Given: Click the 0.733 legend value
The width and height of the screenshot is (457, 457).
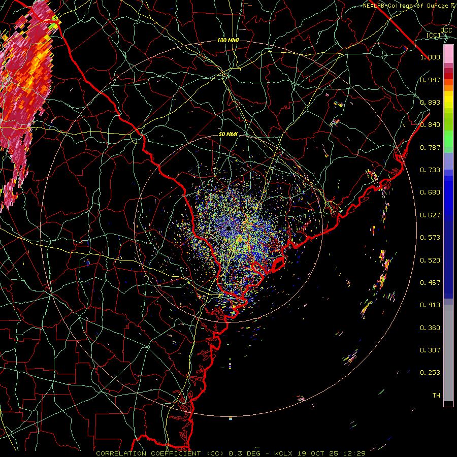Looking at the screenshot, I should 430,170.
